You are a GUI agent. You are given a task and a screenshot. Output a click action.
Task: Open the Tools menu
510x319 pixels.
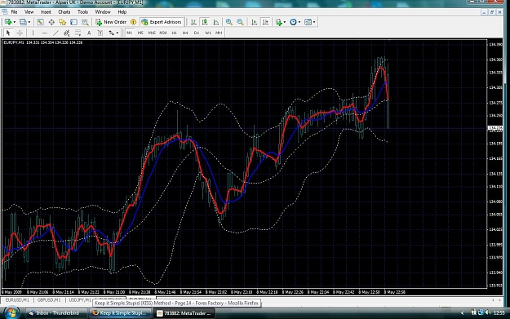(82, 12)
